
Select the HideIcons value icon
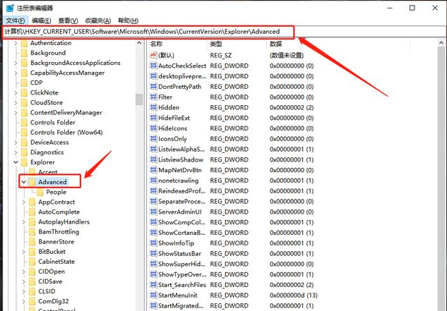click(x=153, y=128)
